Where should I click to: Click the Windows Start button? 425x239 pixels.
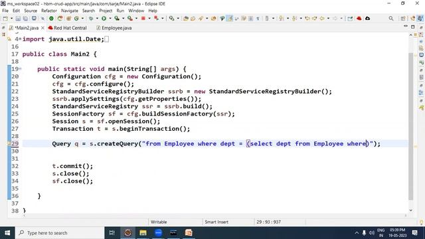click(x=7, y=233)
